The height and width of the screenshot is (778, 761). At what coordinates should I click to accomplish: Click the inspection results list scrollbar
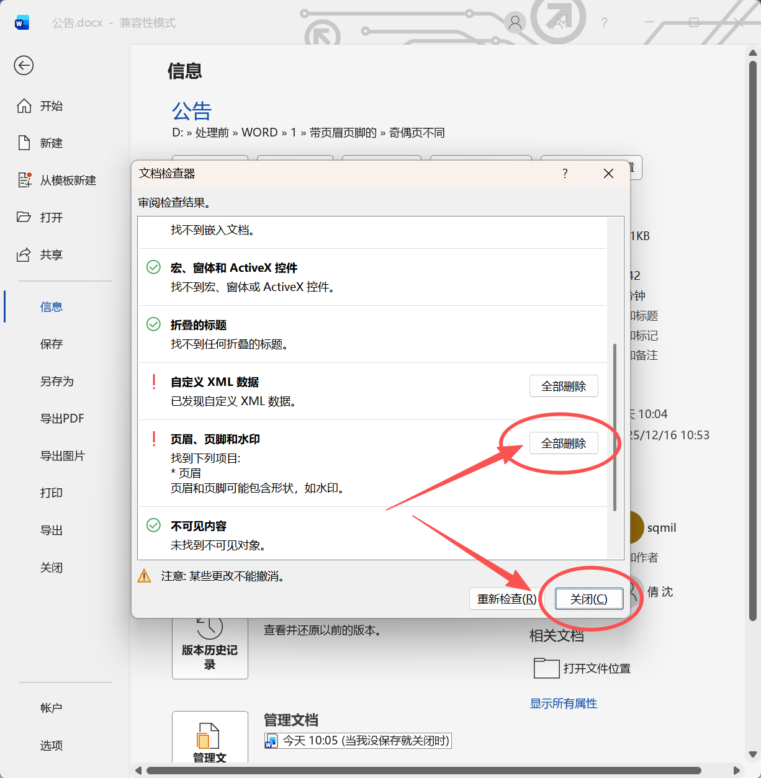tap(615, 427)
